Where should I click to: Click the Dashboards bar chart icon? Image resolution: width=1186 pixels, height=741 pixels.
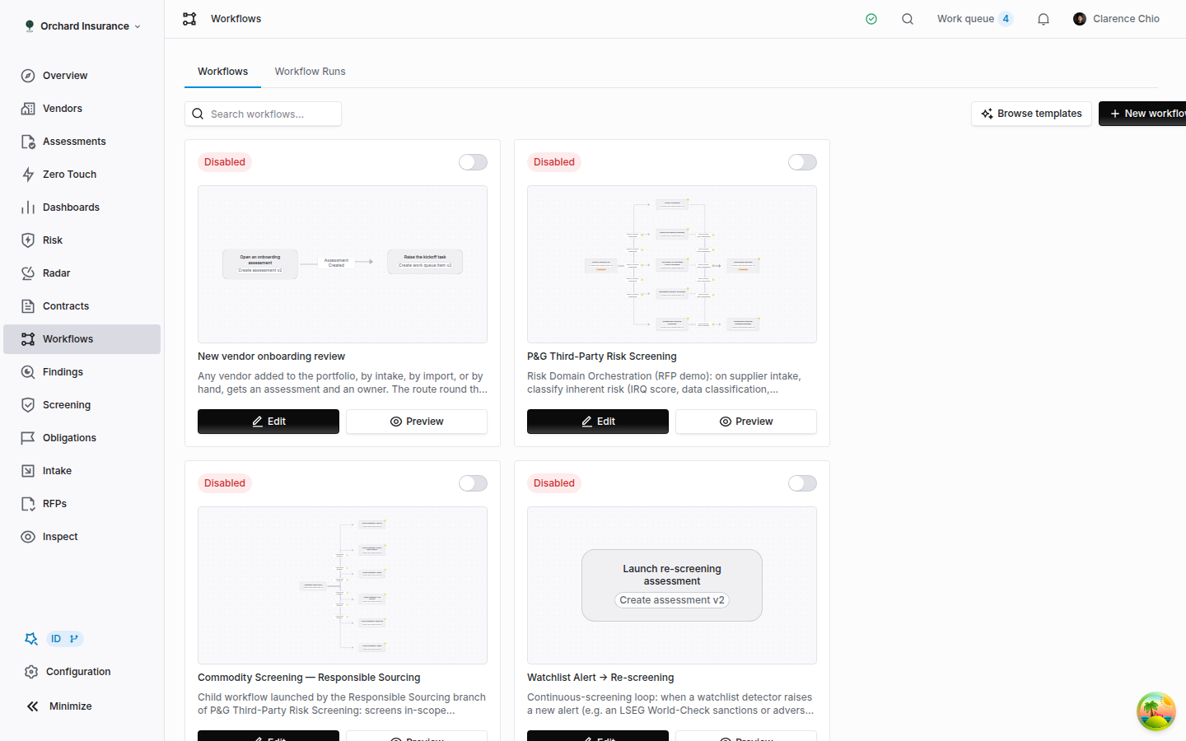[28, 207]
